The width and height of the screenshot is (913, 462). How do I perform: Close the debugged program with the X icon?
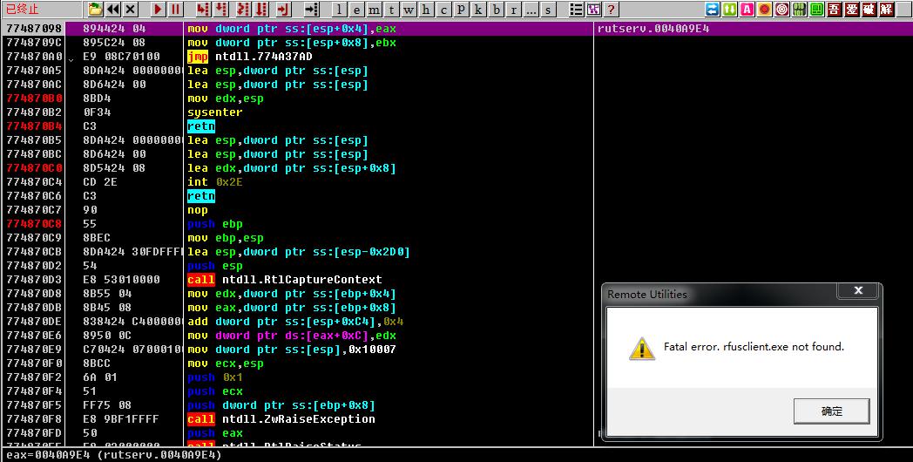131,10
